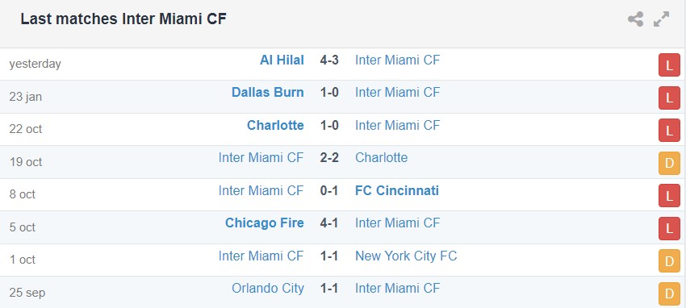
Task: Click the 2-2 score against Charlotte
Action: click(329, 158)
